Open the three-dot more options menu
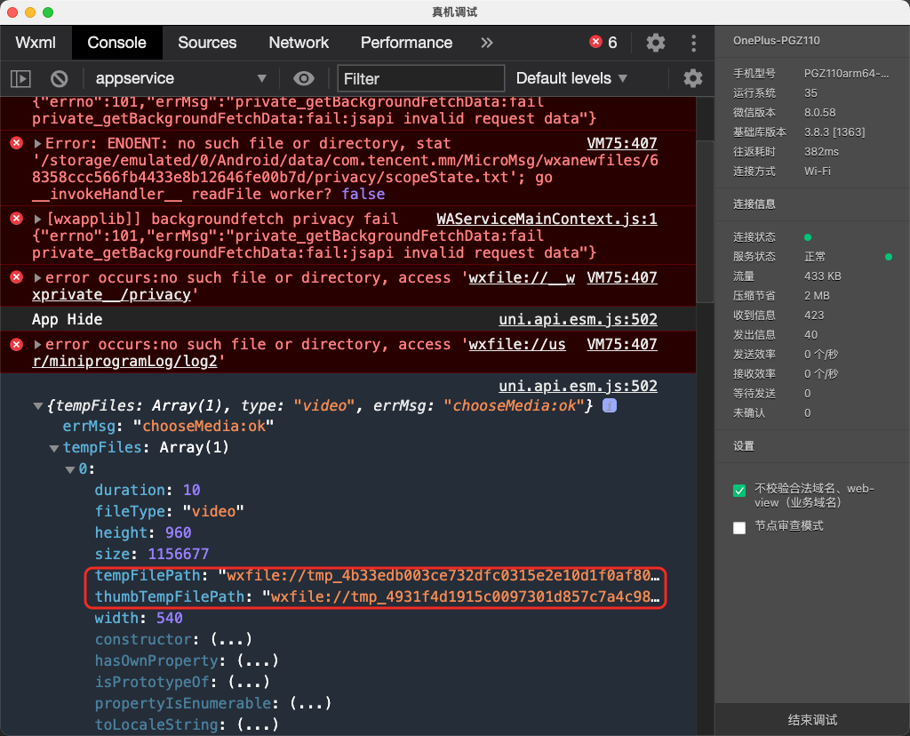This screenshot has height=736, width=910. 693,43
